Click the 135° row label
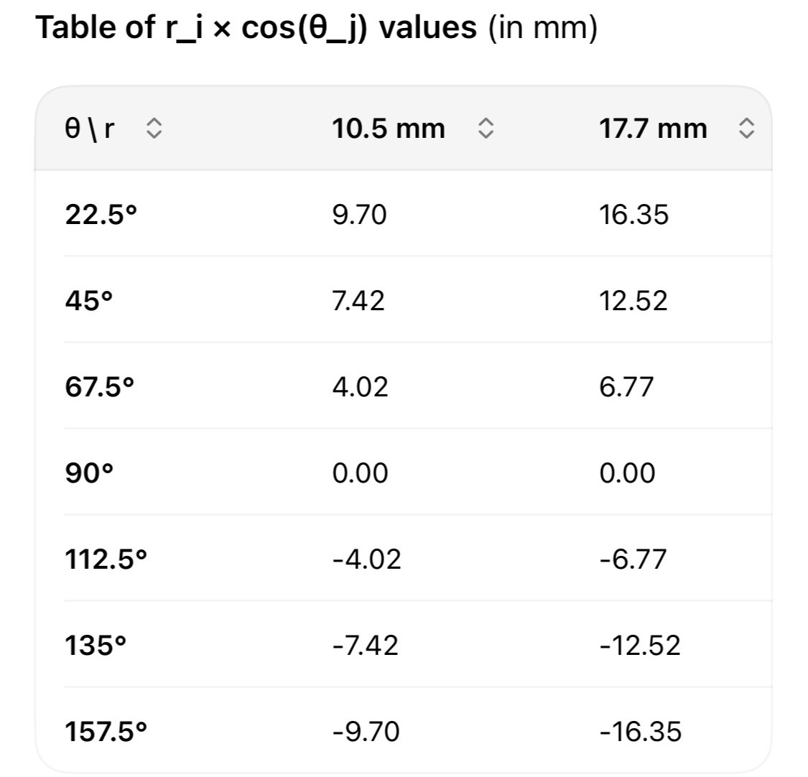808x777 pixels. [x=96, y=645]
